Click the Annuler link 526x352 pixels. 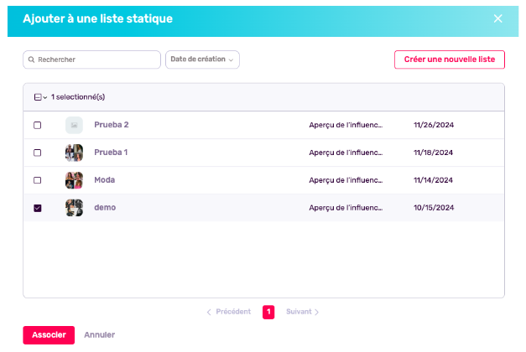[x=99, y=334]
